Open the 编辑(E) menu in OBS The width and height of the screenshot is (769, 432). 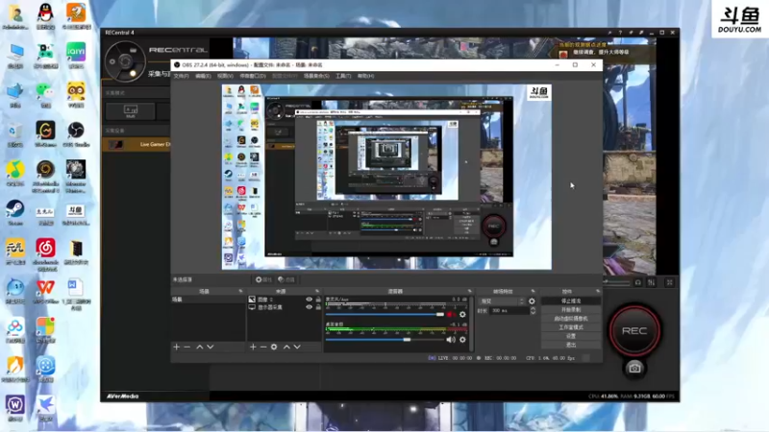(x=203, y=76)
